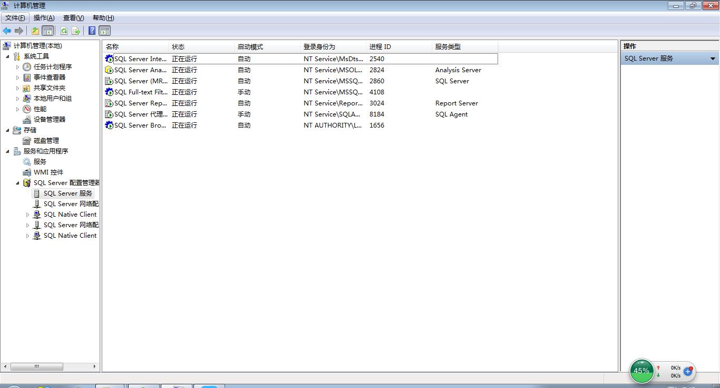Expand the 共享文件夹 node arrow

(x=17, y=88)
